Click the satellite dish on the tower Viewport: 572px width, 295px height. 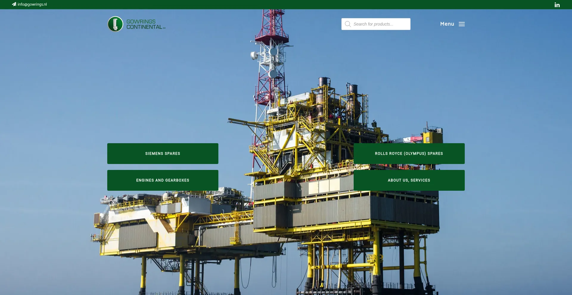[254, 55]
